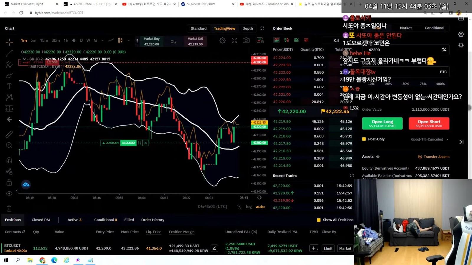
Task: Select the pitchfork drawing tool
Action: (9, 64)
